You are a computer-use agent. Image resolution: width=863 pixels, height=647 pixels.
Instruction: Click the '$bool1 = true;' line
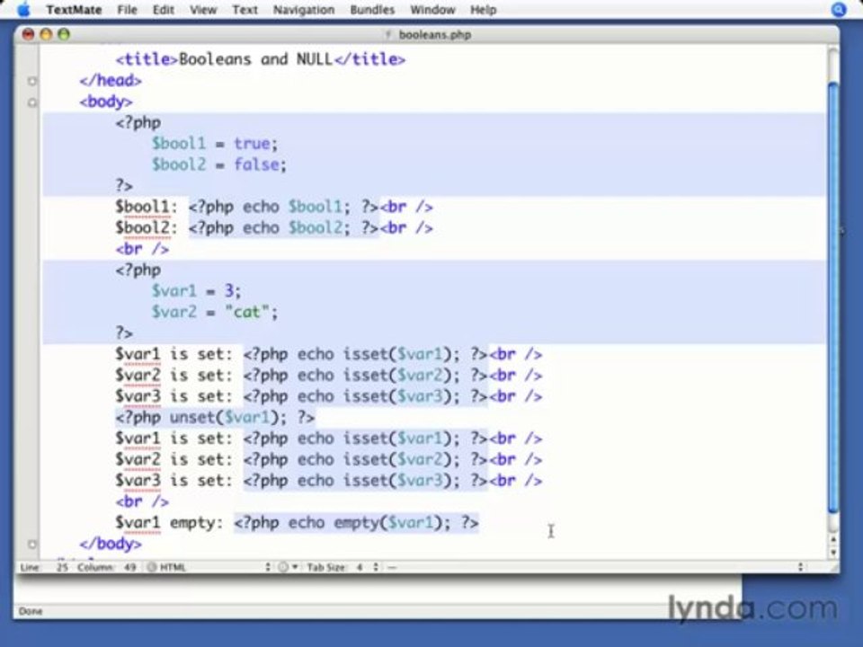click(x=215, y=144)
